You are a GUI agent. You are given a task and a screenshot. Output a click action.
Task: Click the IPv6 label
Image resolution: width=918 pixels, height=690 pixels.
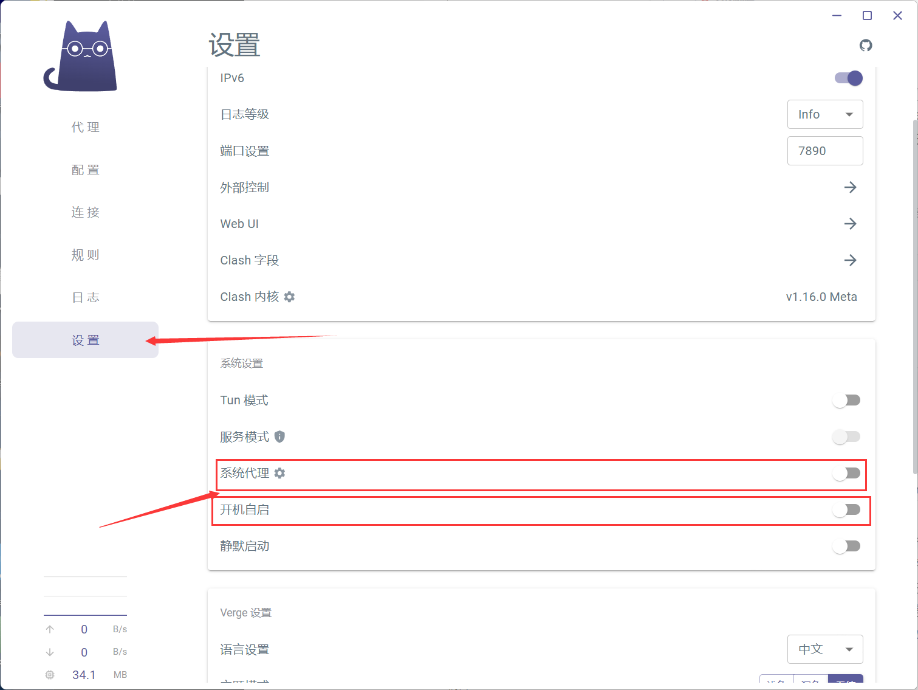coord(232,78)
